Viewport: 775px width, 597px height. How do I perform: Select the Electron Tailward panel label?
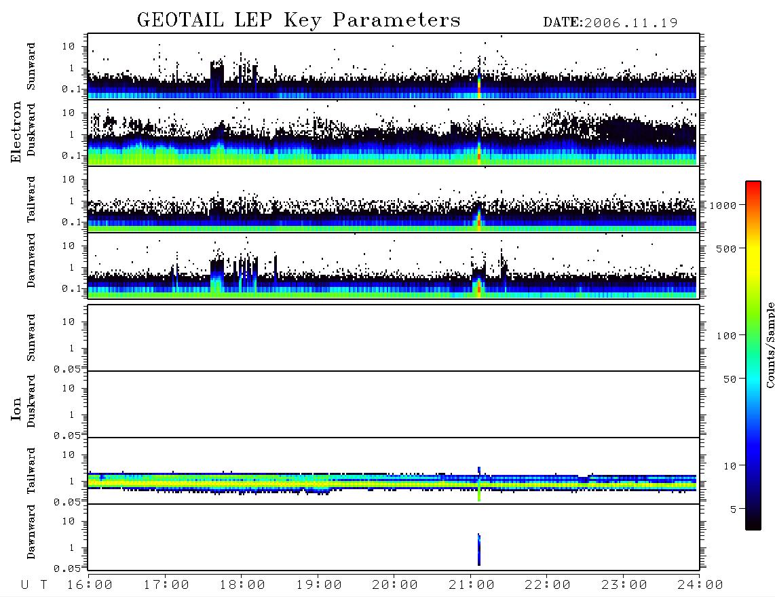click(31, 199)
